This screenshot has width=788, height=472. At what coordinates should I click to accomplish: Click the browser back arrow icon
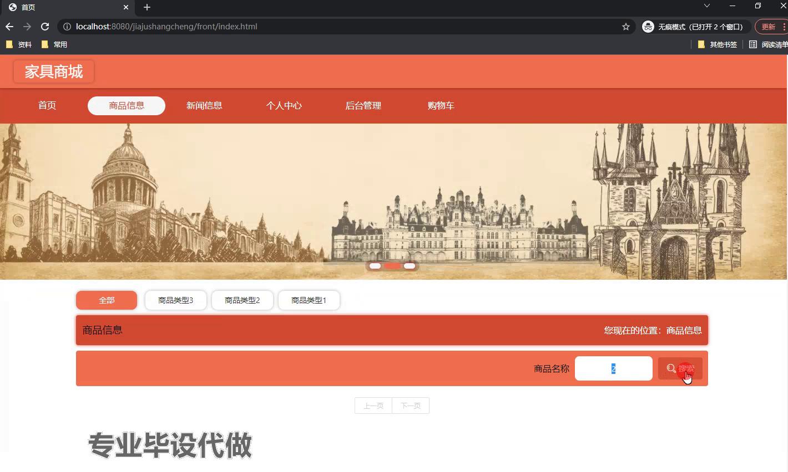9,26
